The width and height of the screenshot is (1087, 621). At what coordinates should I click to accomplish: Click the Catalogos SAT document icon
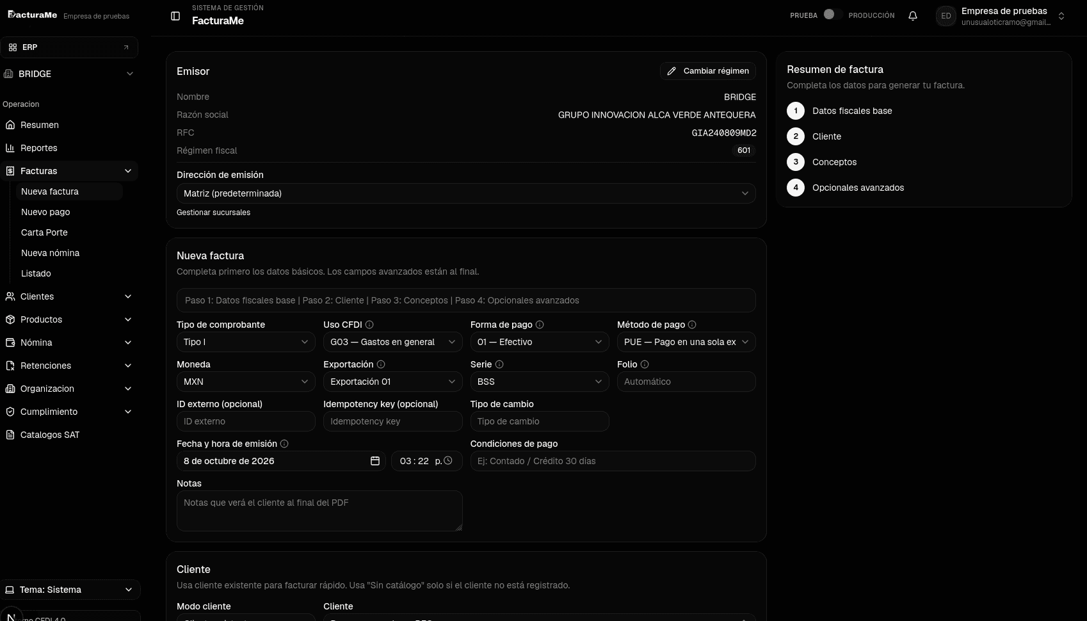coord(10,435)
